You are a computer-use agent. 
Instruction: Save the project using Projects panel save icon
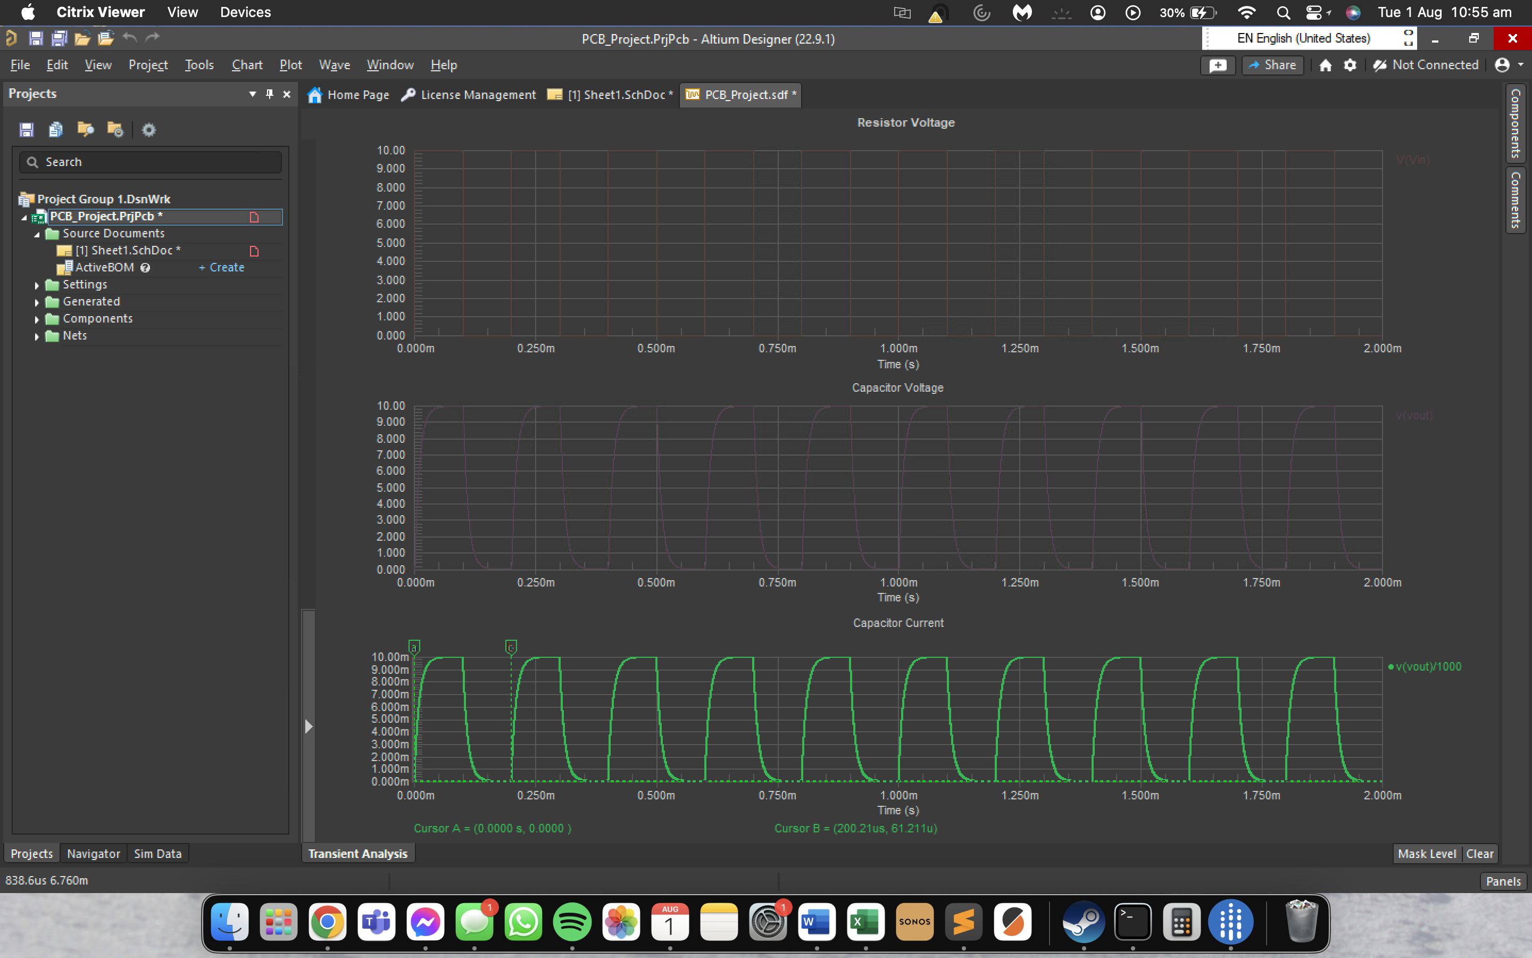26,129
